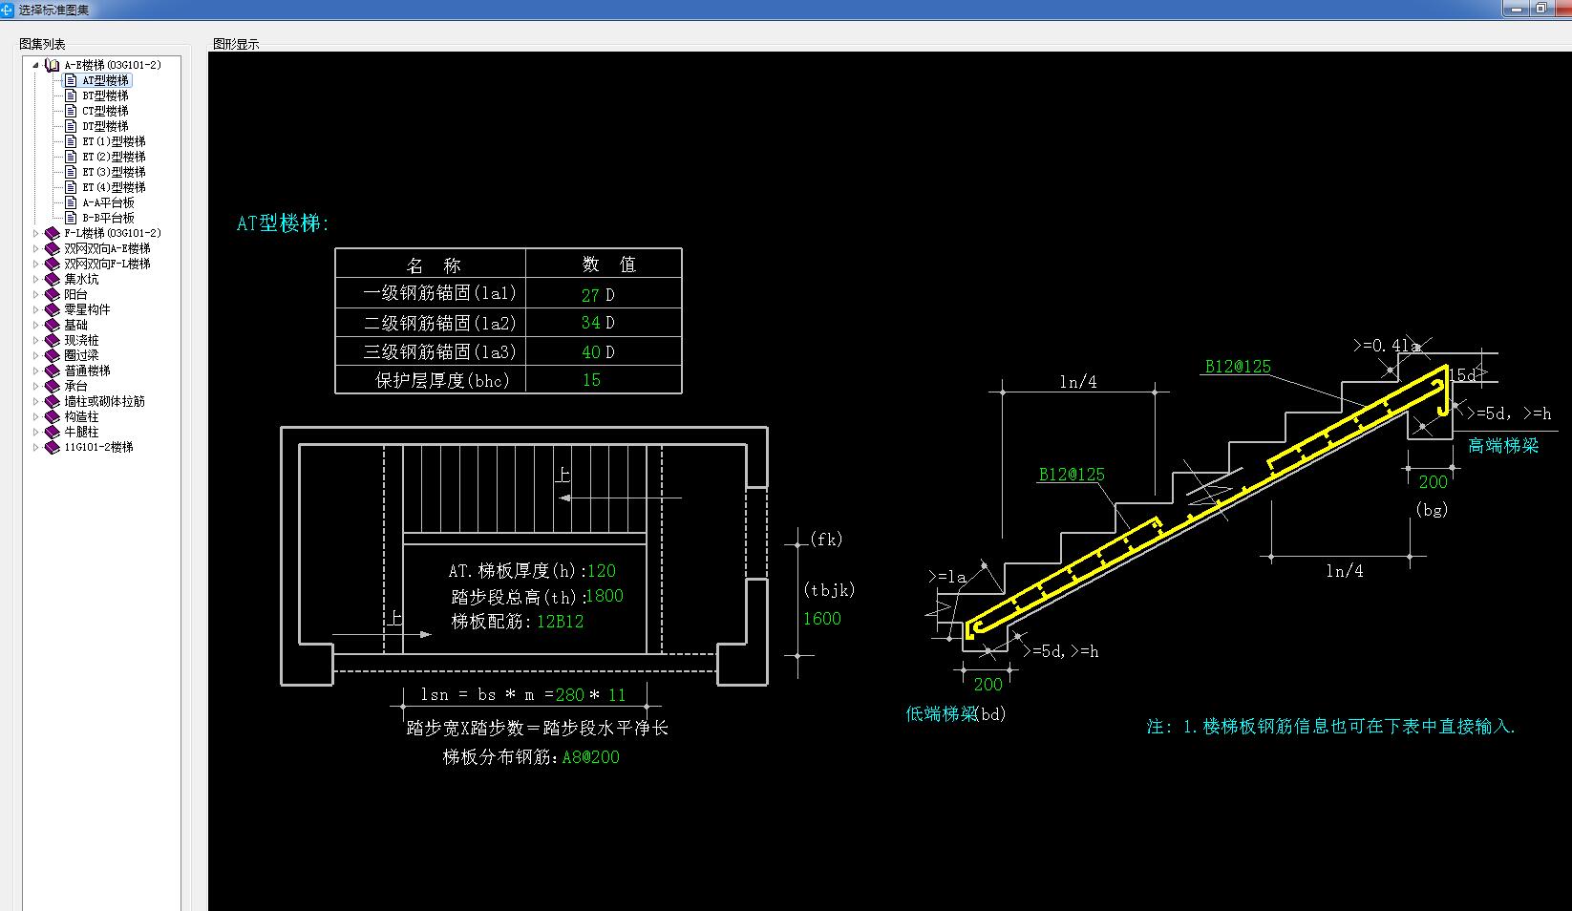Click the purple book icon of 普通楼梯
Viewport: 1572px width, 911px height.
pyautogui.click(x=53, y=371)
